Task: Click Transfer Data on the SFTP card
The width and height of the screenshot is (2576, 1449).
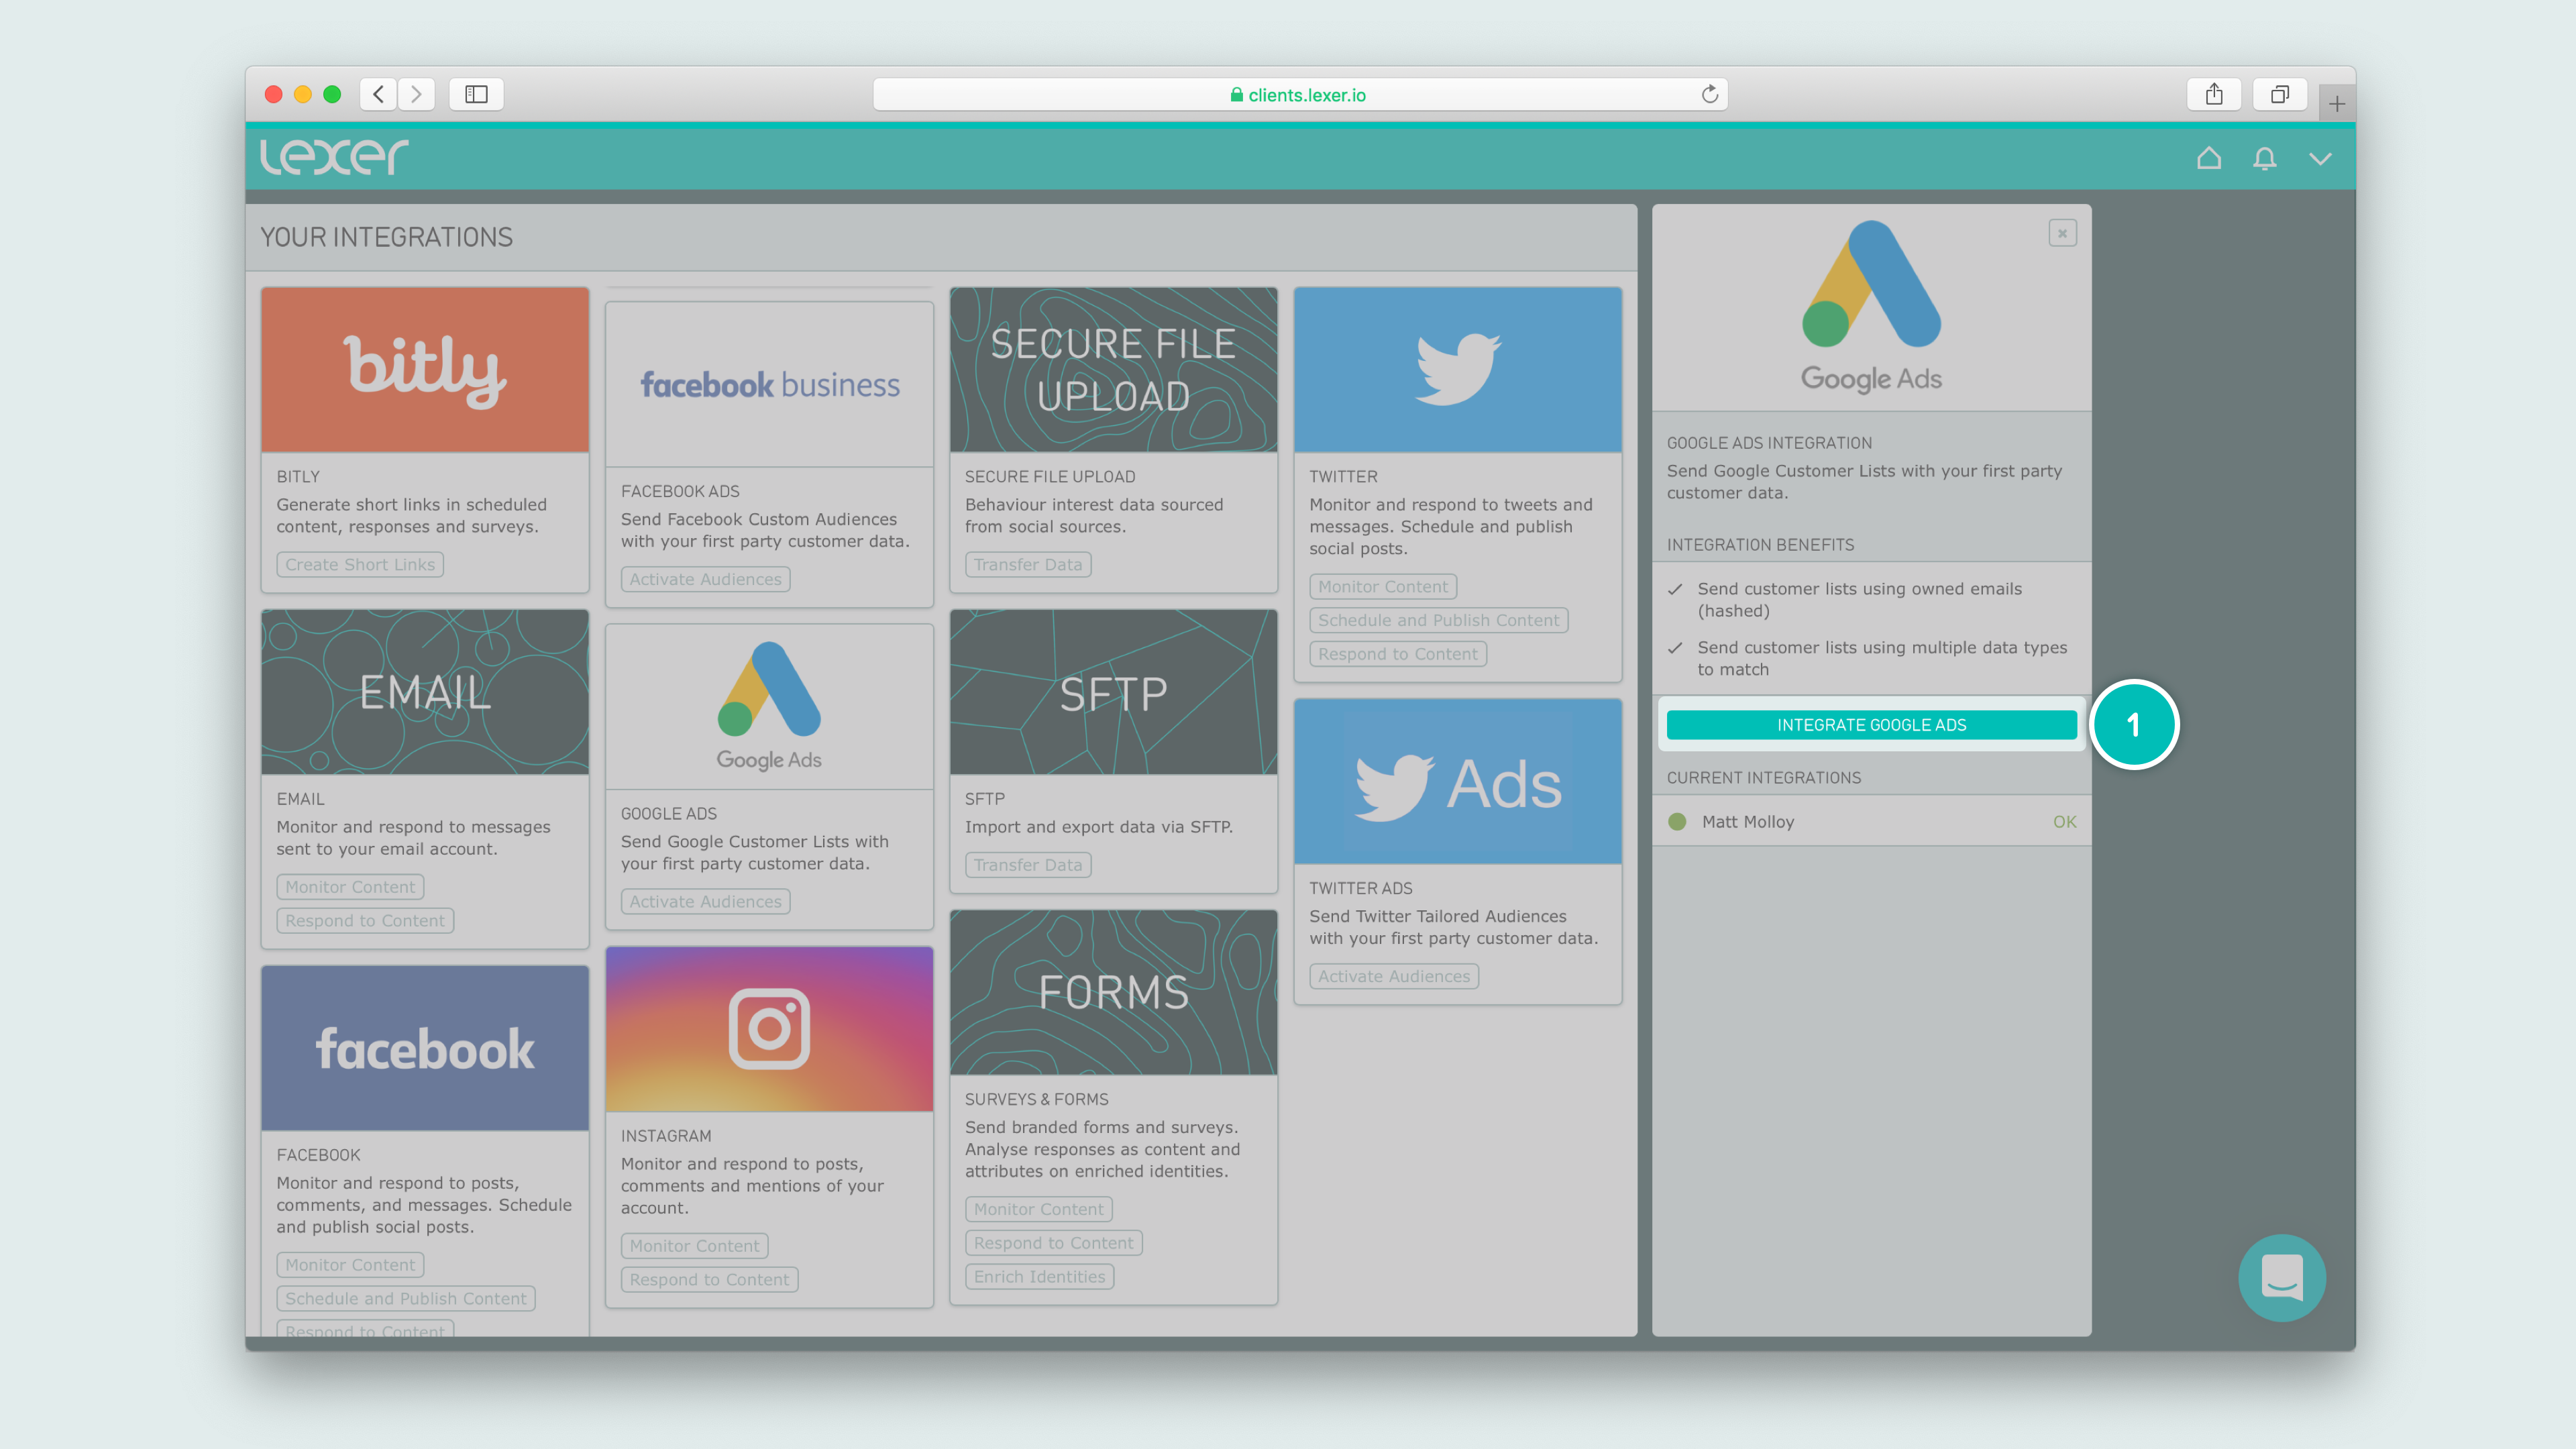Action: point(1028,864)
